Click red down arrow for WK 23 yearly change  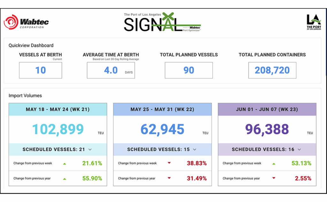pos(274,178)
